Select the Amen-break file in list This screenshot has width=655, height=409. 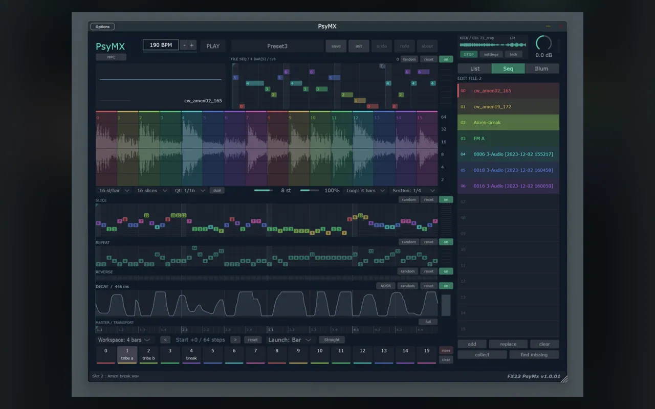pos(508,122)
